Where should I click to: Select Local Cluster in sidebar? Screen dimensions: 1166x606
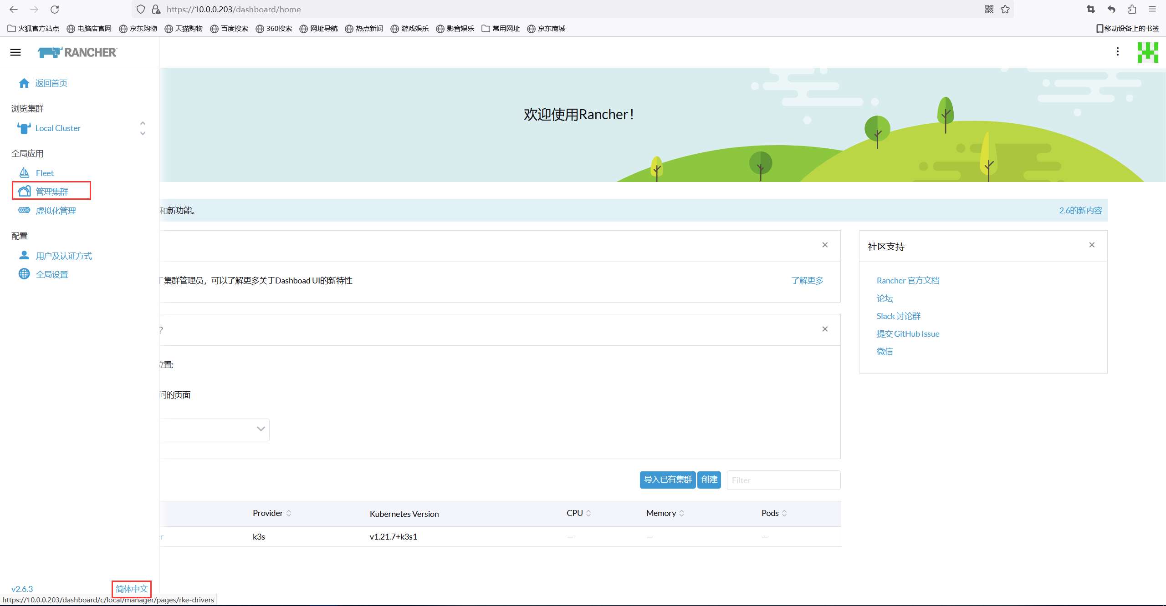[x=58, y=128]
